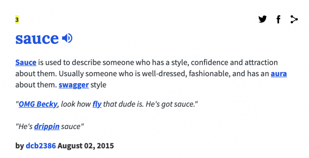Open the generic share icon options
Image resolution: width=309 pixels, height=158 pixels.
[294, 19]
